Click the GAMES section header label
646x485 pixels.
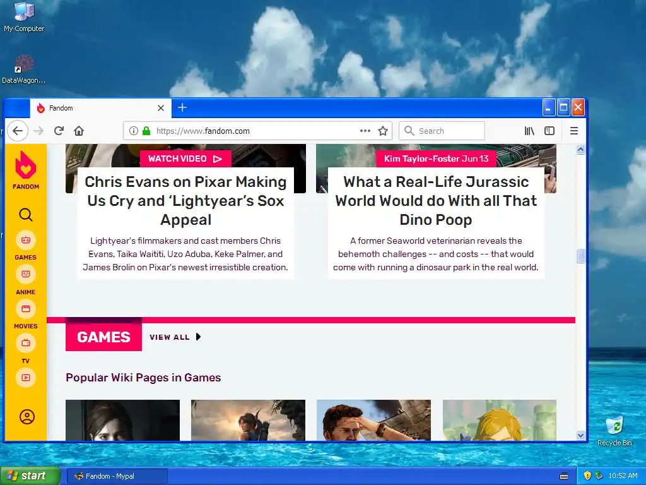pyautogui.click(x=103, y=337)
